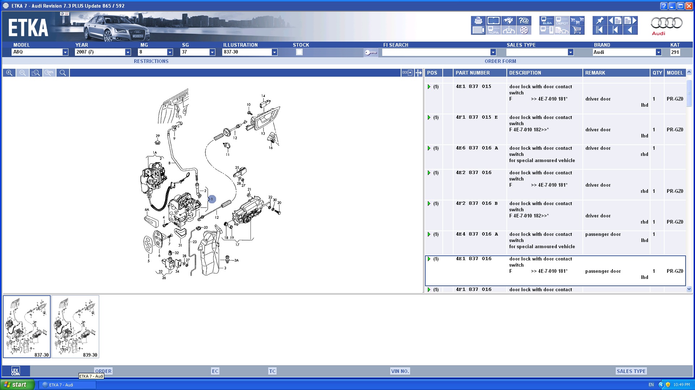Click the key icon beside STOCK

[371, 52]
